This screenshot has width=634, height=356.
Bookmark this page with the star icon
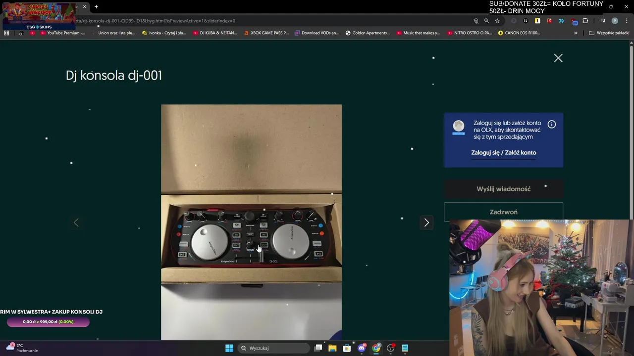pos(497,21)
